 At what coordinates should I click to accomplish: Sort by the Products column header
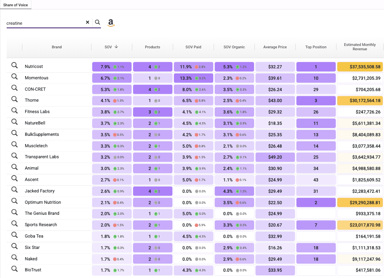tap(152, 47)
